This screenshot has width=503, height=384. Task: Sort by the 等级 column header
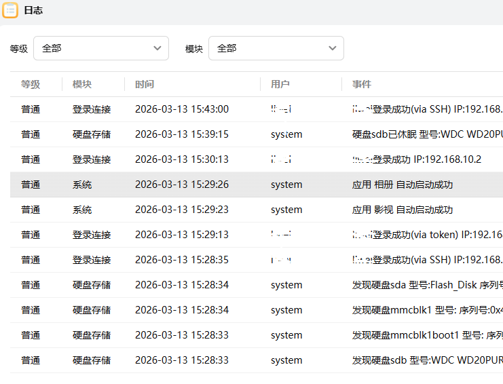tap(31, 84)
